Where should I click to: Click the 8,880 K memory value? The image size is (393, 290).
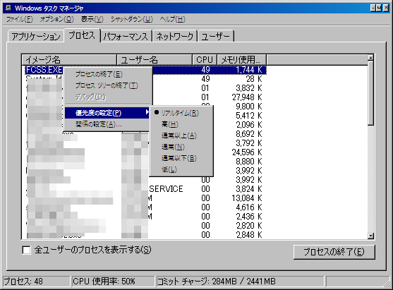point(249,162)
